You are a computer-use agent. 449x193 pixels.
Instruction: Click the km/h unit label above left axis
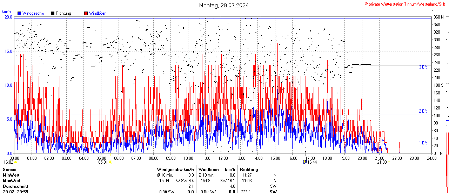tap(6, 11)
